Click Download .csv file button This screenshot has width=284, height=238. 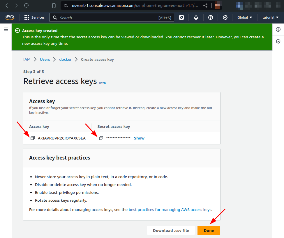click(171, 230)
